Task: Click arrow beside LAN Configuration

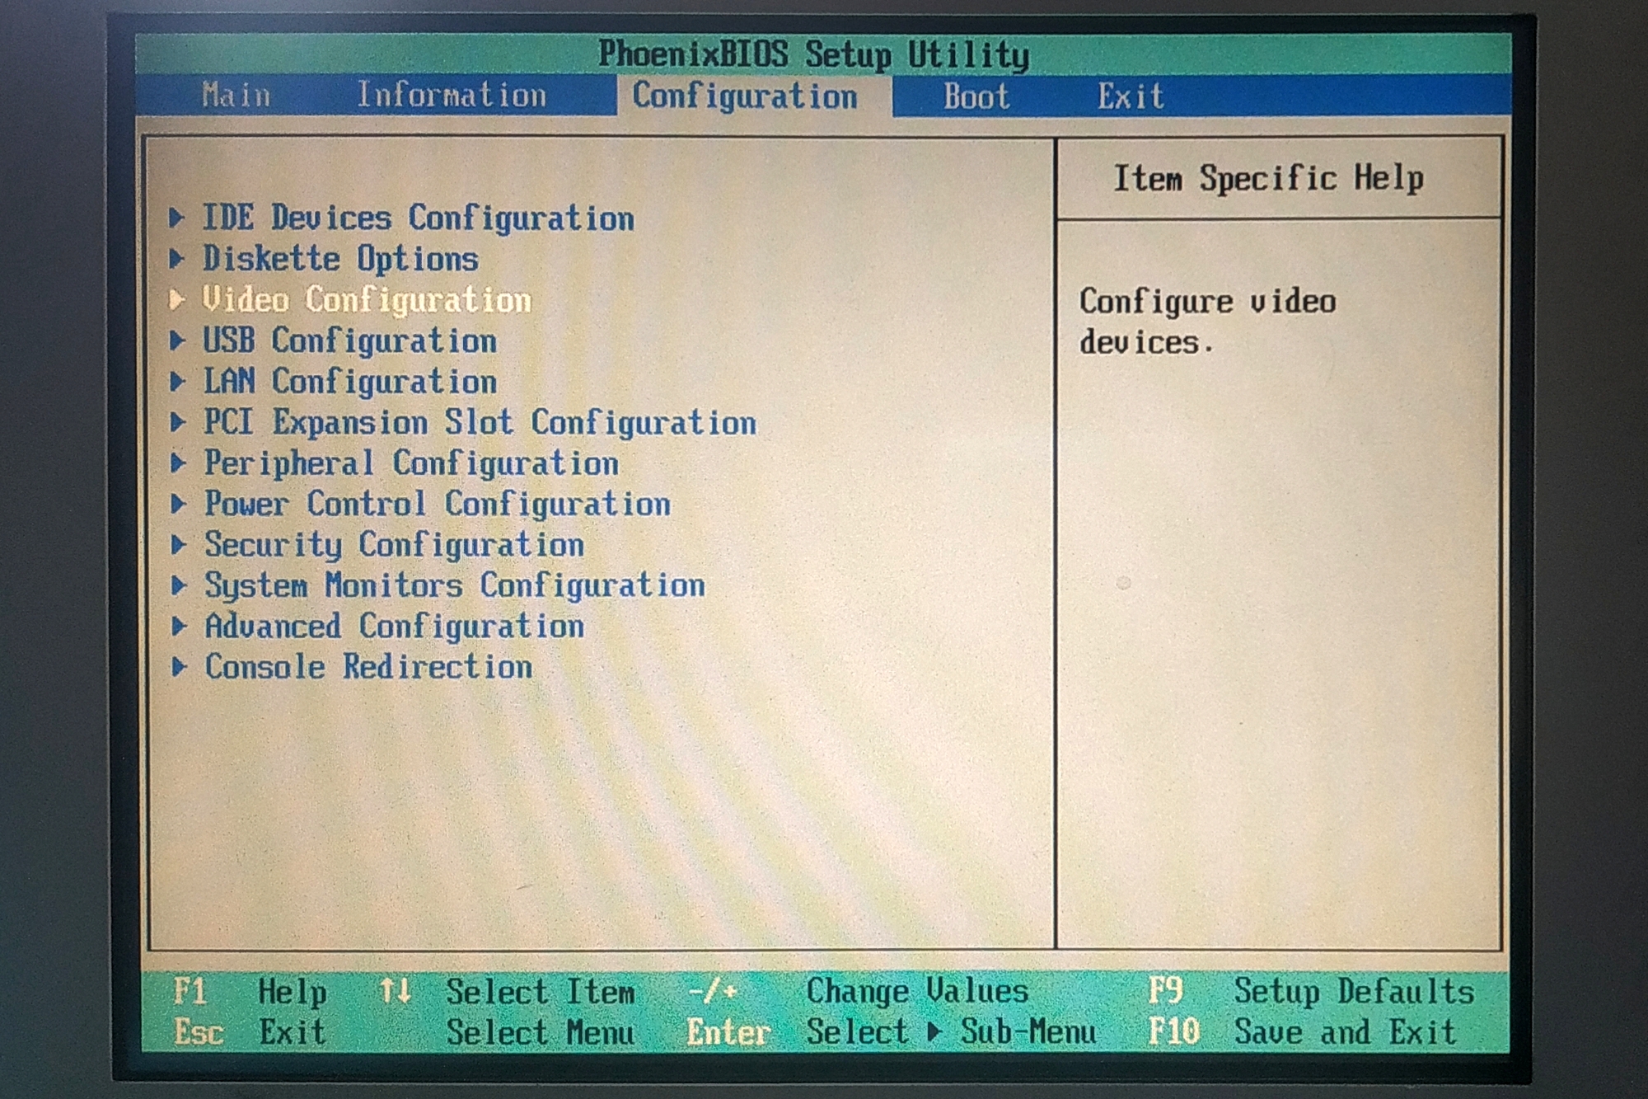Action: [x=176, y=381]
